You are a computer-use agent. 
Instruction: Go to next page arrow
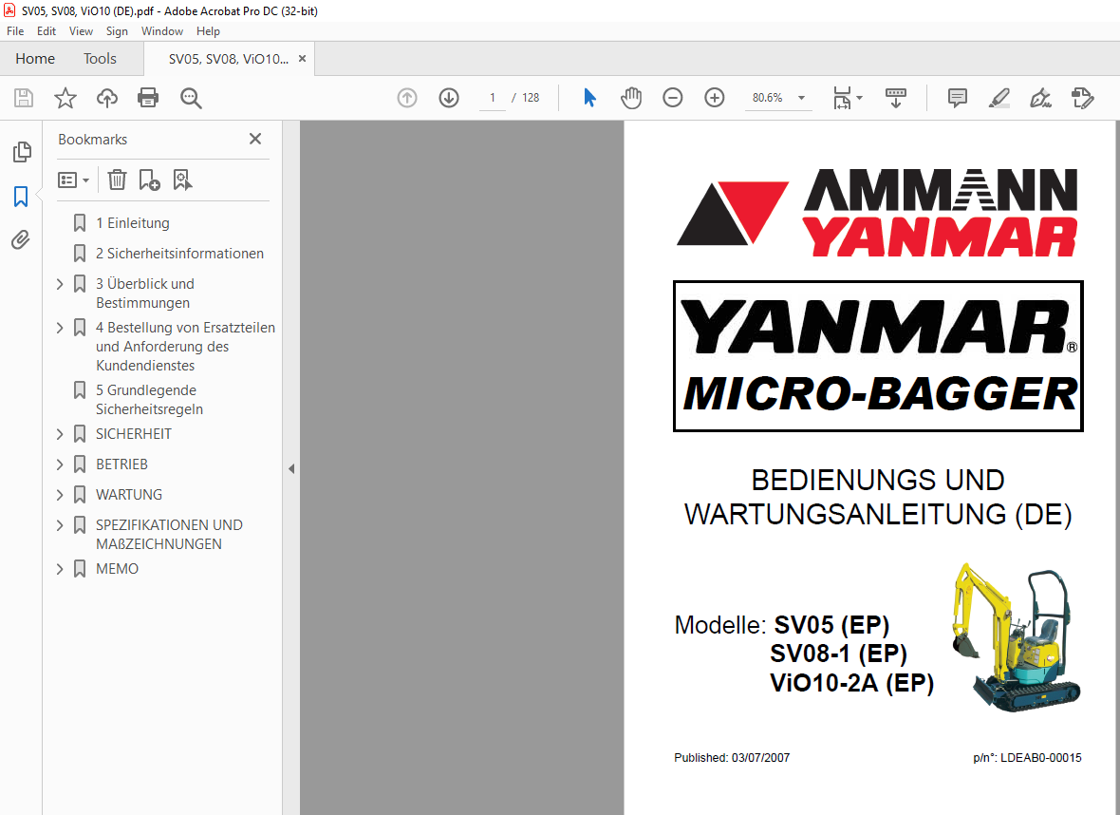coord(449,98)
